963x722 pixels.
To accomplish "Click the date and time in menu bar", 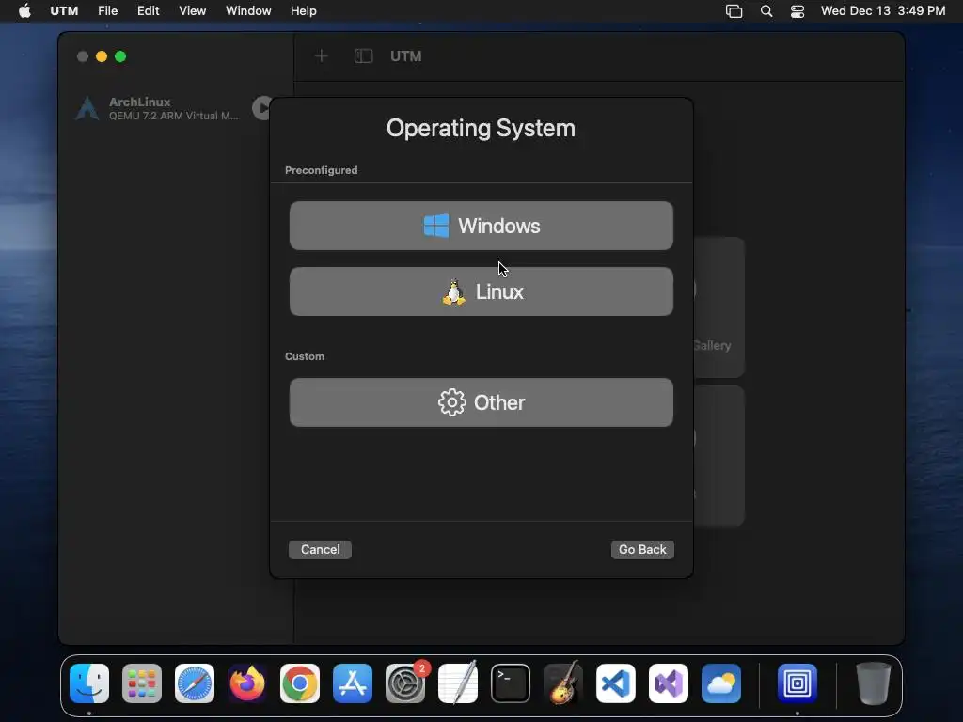I will click(883, 10).
